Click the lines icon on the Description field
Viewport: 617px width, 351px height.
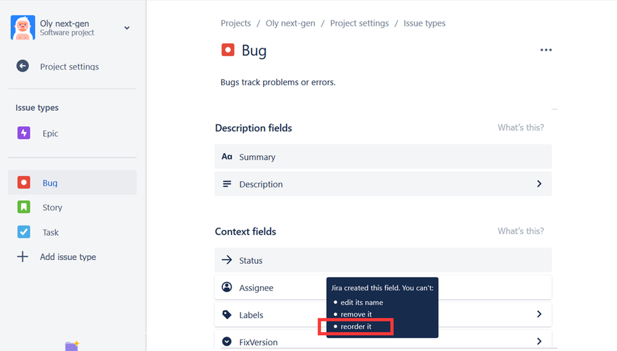click(227, 184)
